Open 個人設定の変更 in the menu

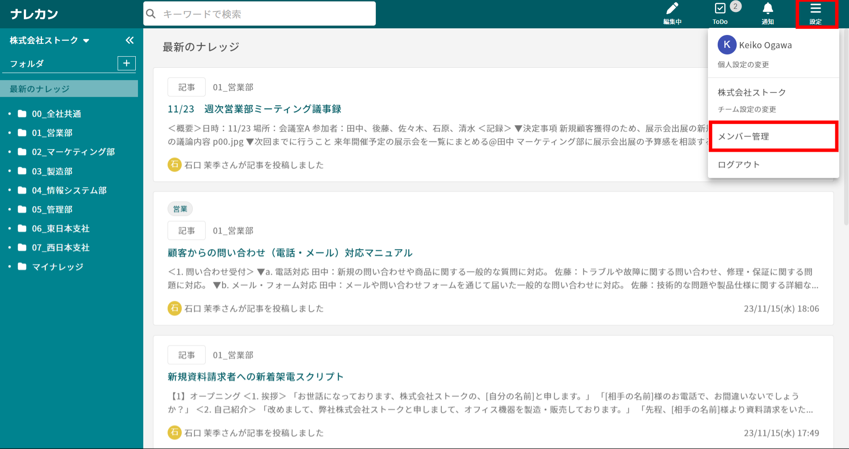[x=743, y=65]
